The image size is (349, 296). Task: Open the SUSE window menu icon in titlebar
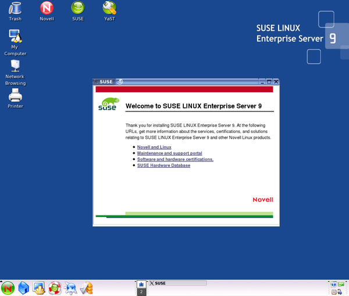pos(96,82)
